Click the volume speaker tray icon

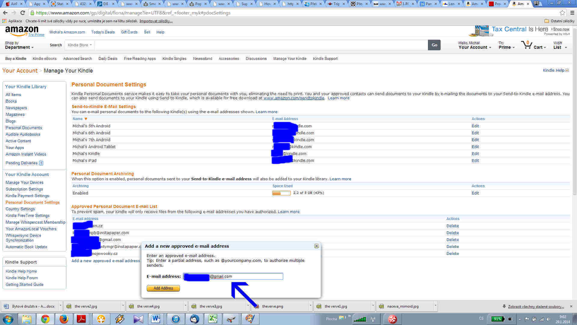point(549,319)
